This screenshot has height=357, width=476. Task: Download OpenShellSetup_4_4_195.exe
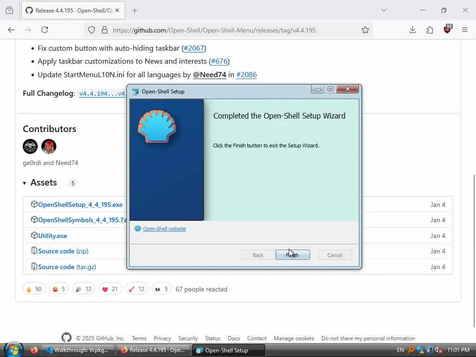pyautogui.click(x=80, y=205)
